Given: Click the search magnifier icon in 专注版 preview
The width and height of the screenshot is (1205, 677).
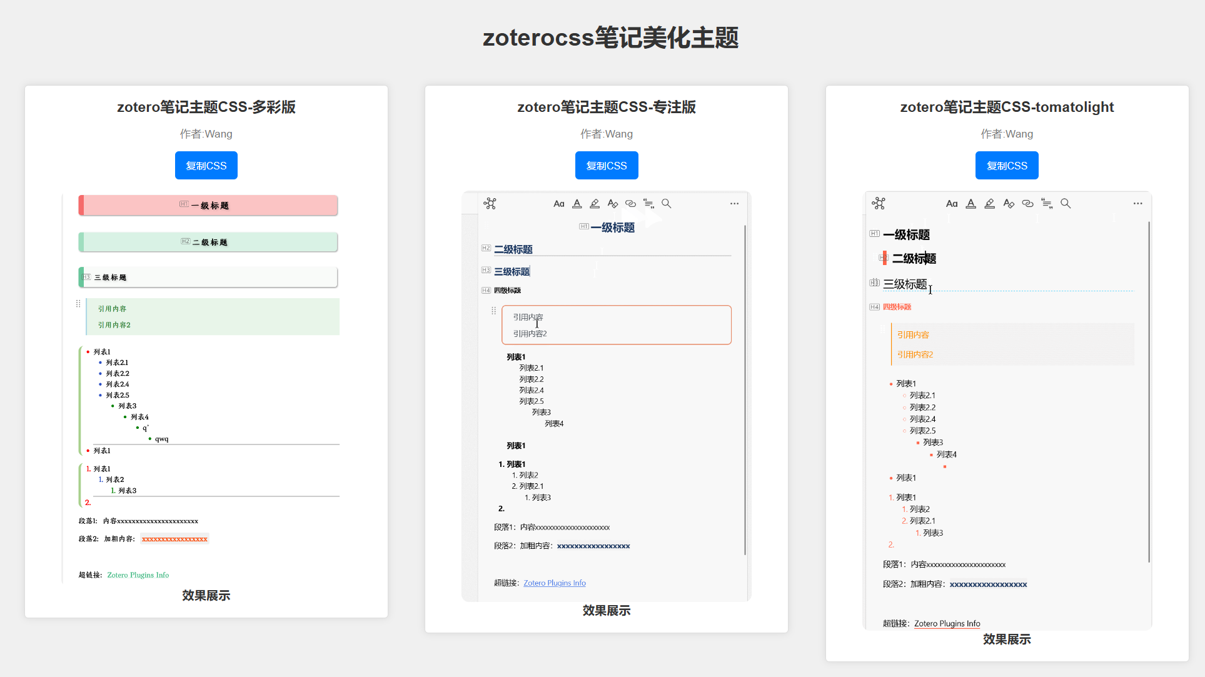Looking at the screenshot, I should 667,204.
